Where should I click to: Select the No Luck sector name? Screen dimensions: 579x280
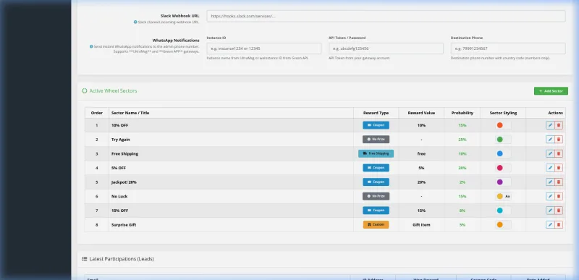(120, 196)
